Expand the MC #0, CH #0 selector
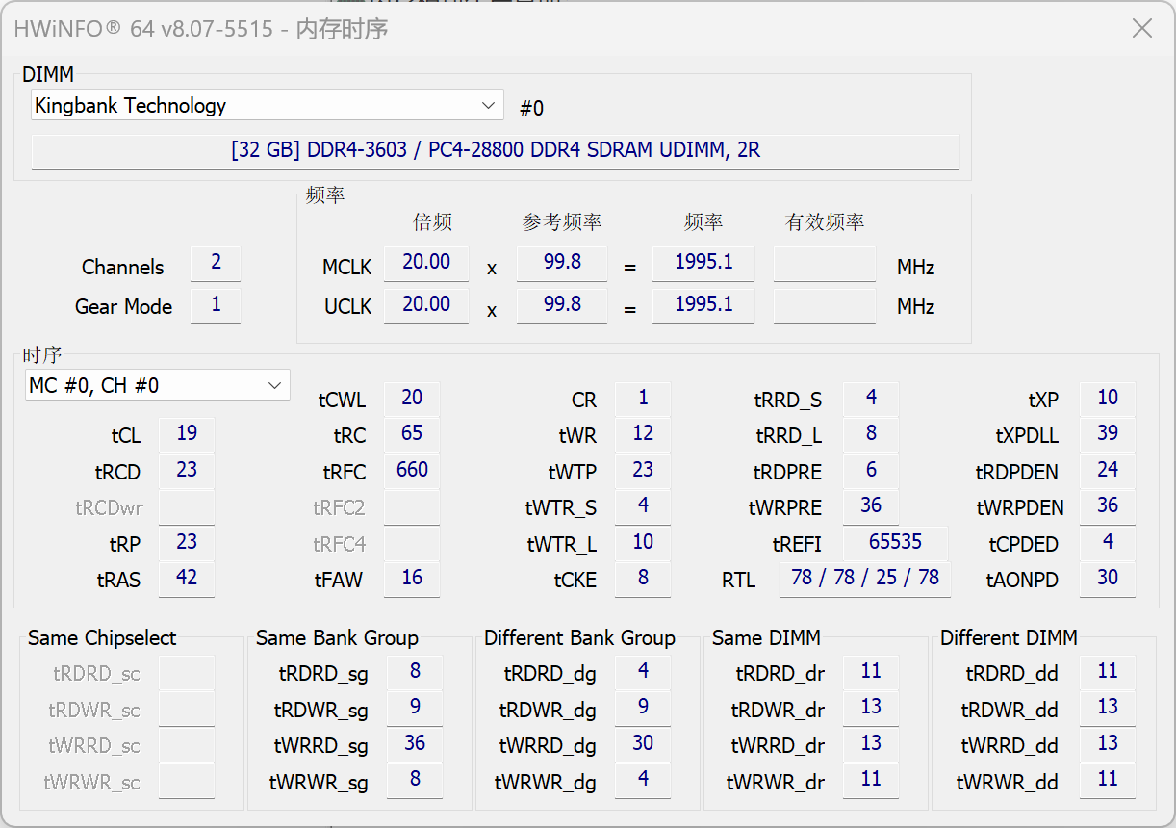 click(157, 385)
